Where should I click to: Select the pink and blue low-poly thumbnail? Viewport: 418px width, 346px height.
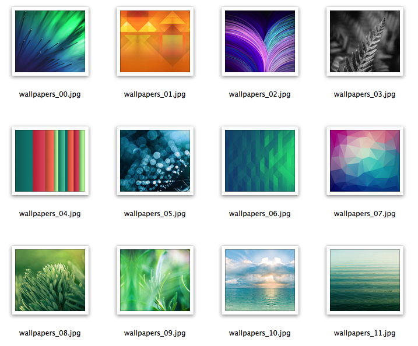[x=365, y=161]
